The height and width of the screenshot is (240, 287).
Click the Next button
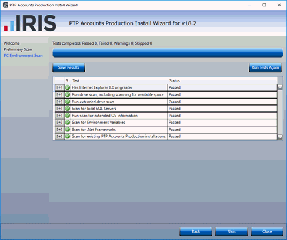coord(231,232)
